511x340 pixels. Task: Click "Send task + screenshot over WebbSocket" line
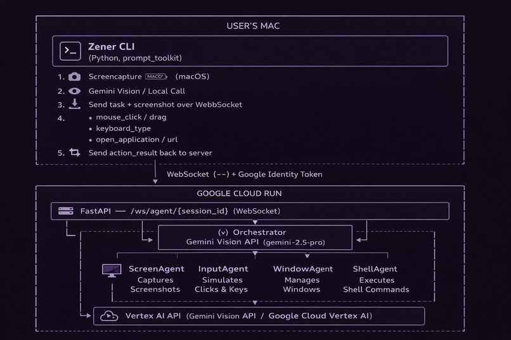(165, 104)
